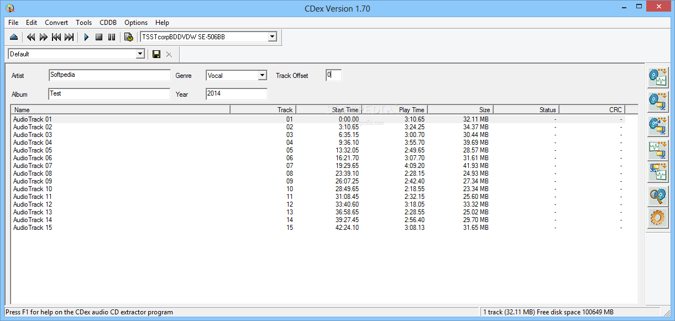
Task: Select the AudioTrack 07 row
Action: [x=318, y=166]
